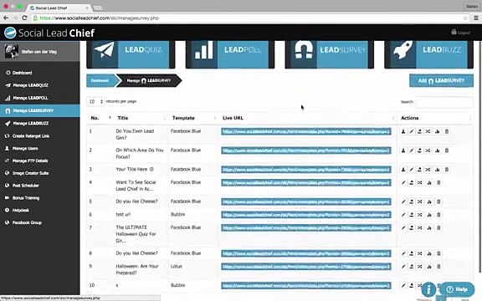Open Manage Users in sidebar

tap(25, 149)
